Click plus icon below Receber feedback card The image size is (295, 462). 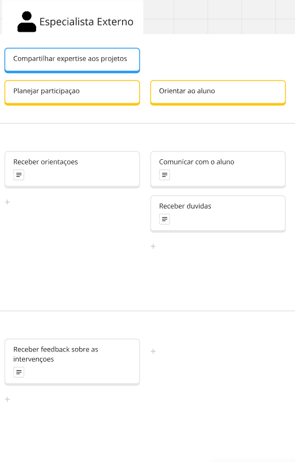pyautogui.click(x=7, y=400)
